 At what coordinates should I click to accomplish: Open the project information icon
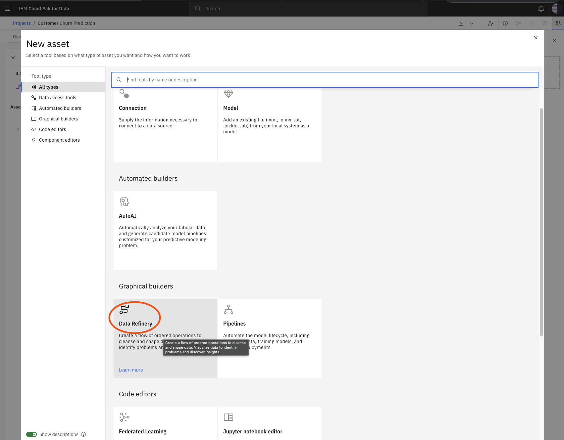pos(505,23)
